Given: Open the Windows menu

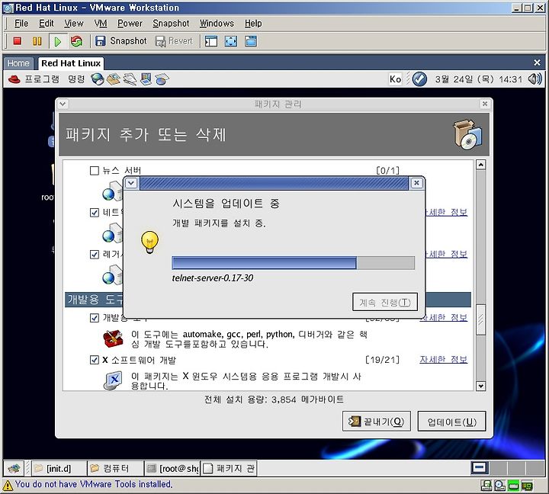Looking at the screenshot, I should click(217, 24).
